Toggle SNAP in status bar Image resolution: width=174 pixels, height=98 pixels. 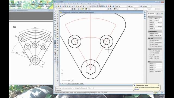72,93
